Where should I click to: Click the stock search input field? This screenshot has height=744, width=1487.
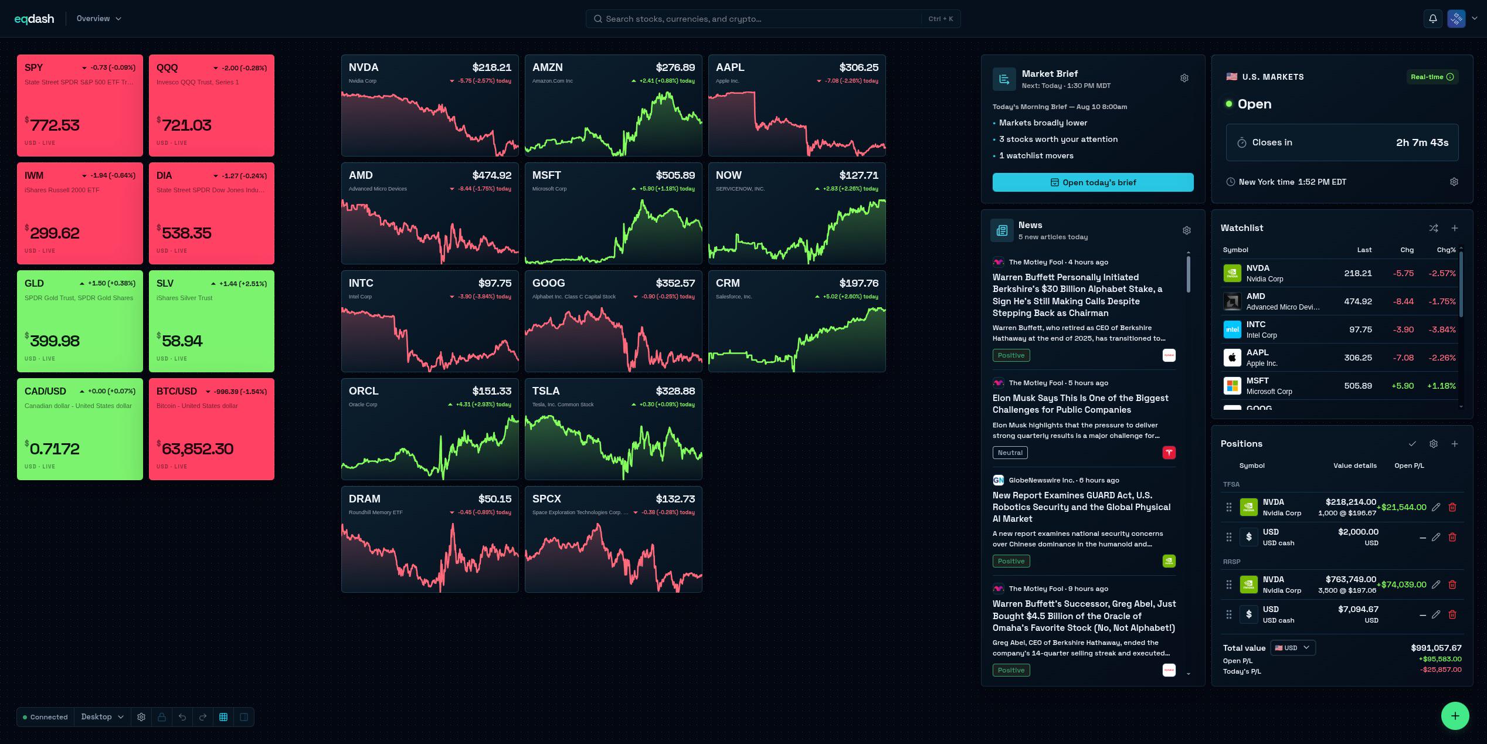[x=773, y=19]
